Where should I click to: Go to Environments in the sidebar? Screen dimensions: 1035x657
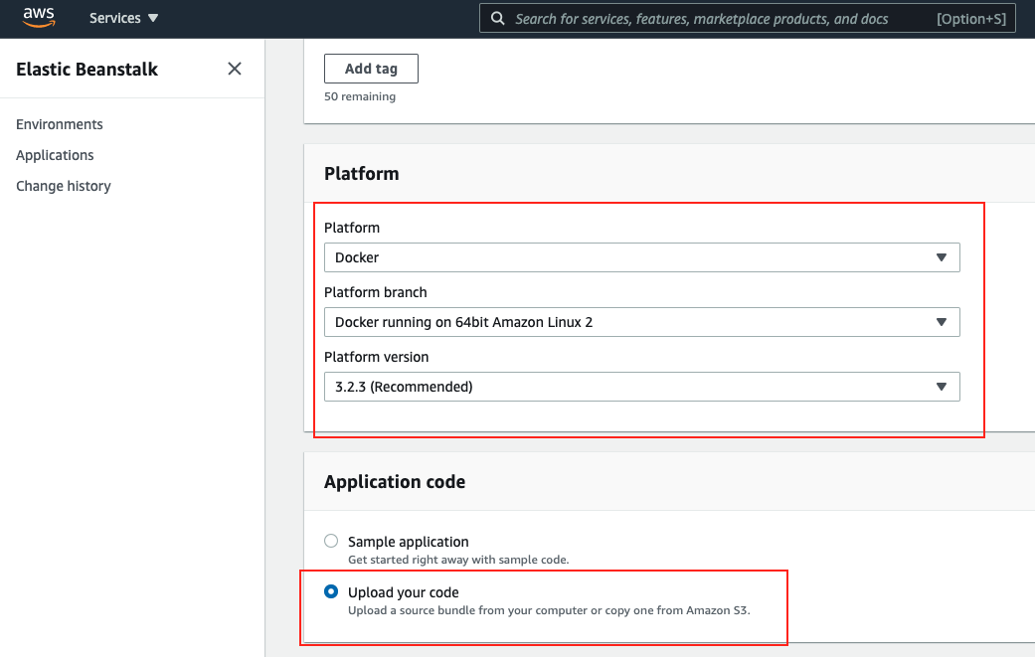pos(60,124)
